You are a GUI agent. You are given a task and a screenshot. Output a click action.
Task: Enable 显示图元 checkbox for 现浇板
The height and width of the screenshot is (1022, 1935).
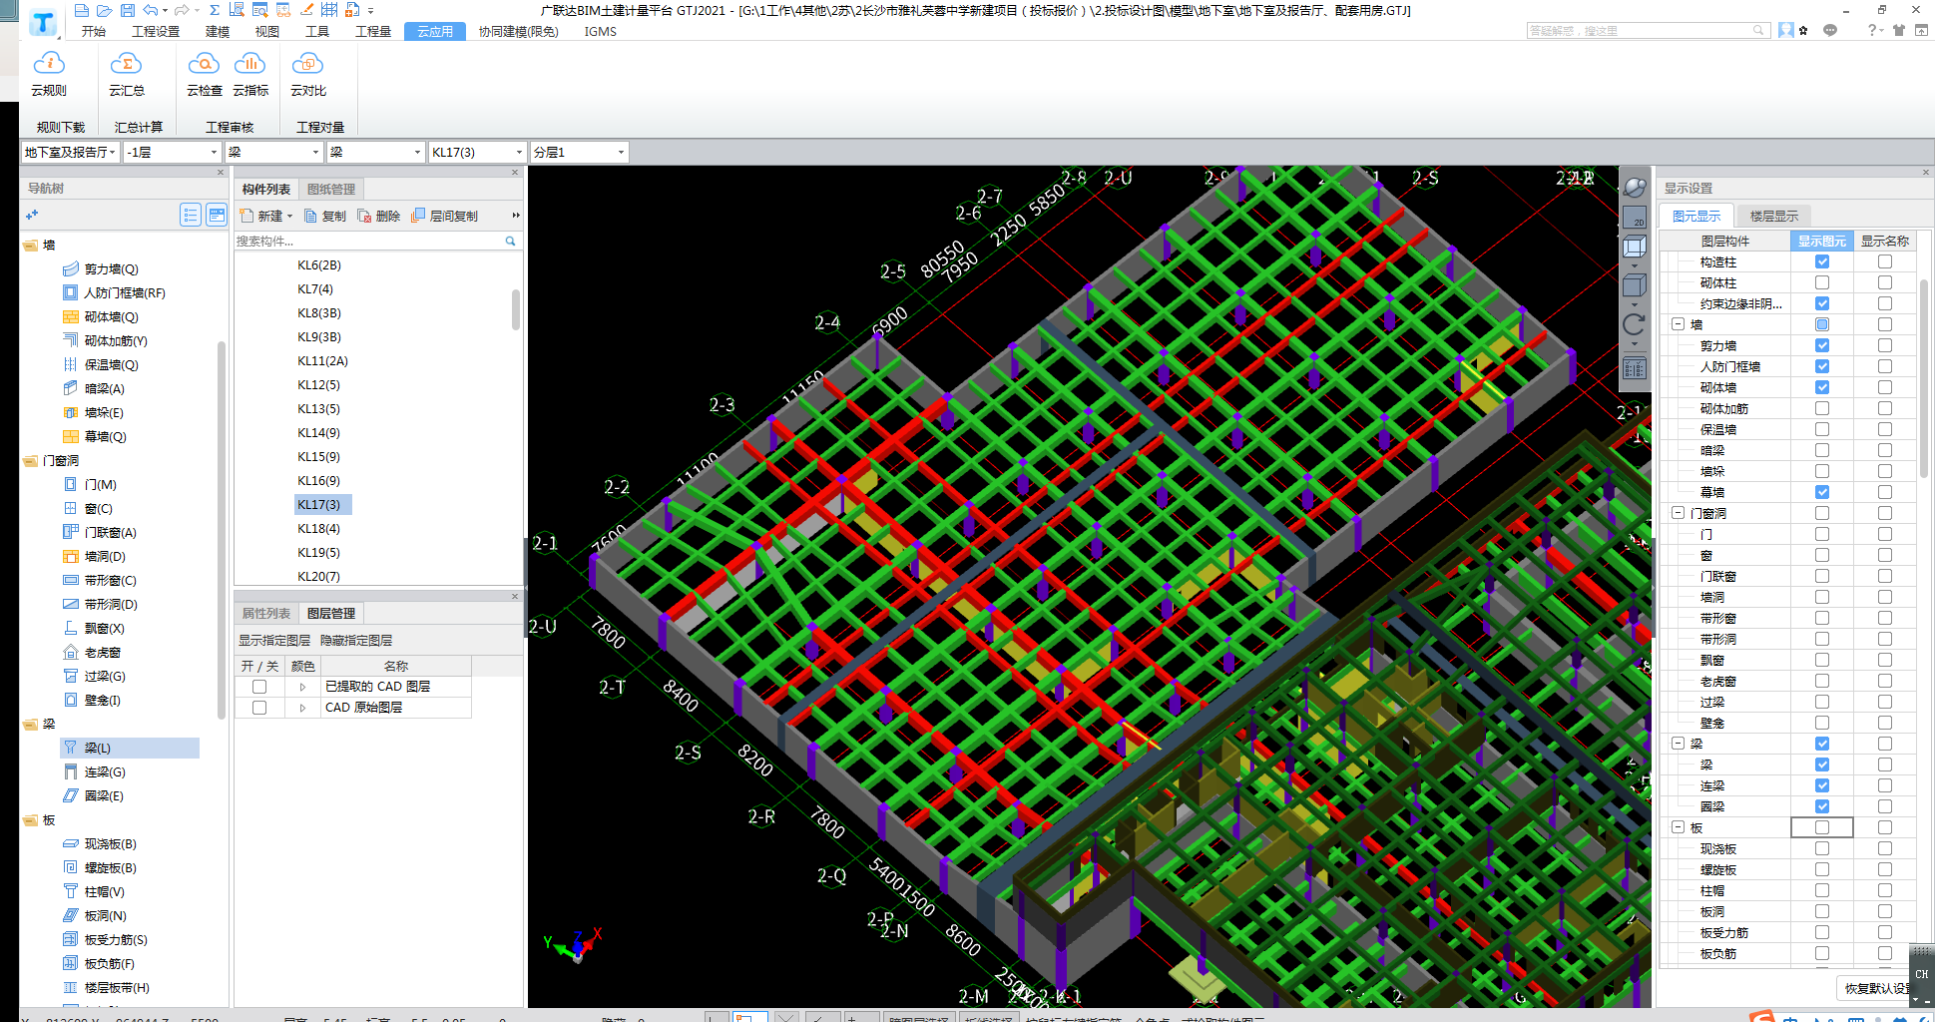[x=1822, y=848]
